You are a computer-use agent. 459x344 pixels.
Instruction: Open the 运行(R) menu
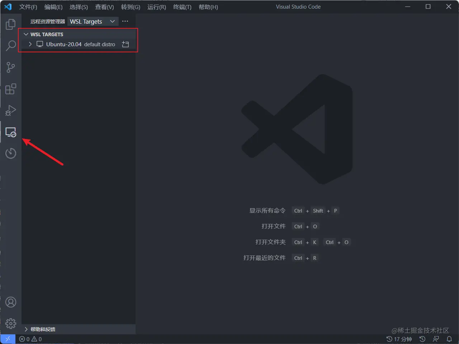pyautogui.click(x=157, y=7)
